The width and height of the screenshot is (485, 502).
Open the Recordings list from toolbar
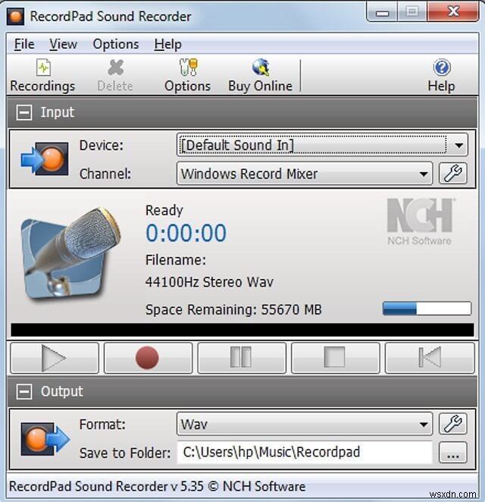[x=42, y=76]
